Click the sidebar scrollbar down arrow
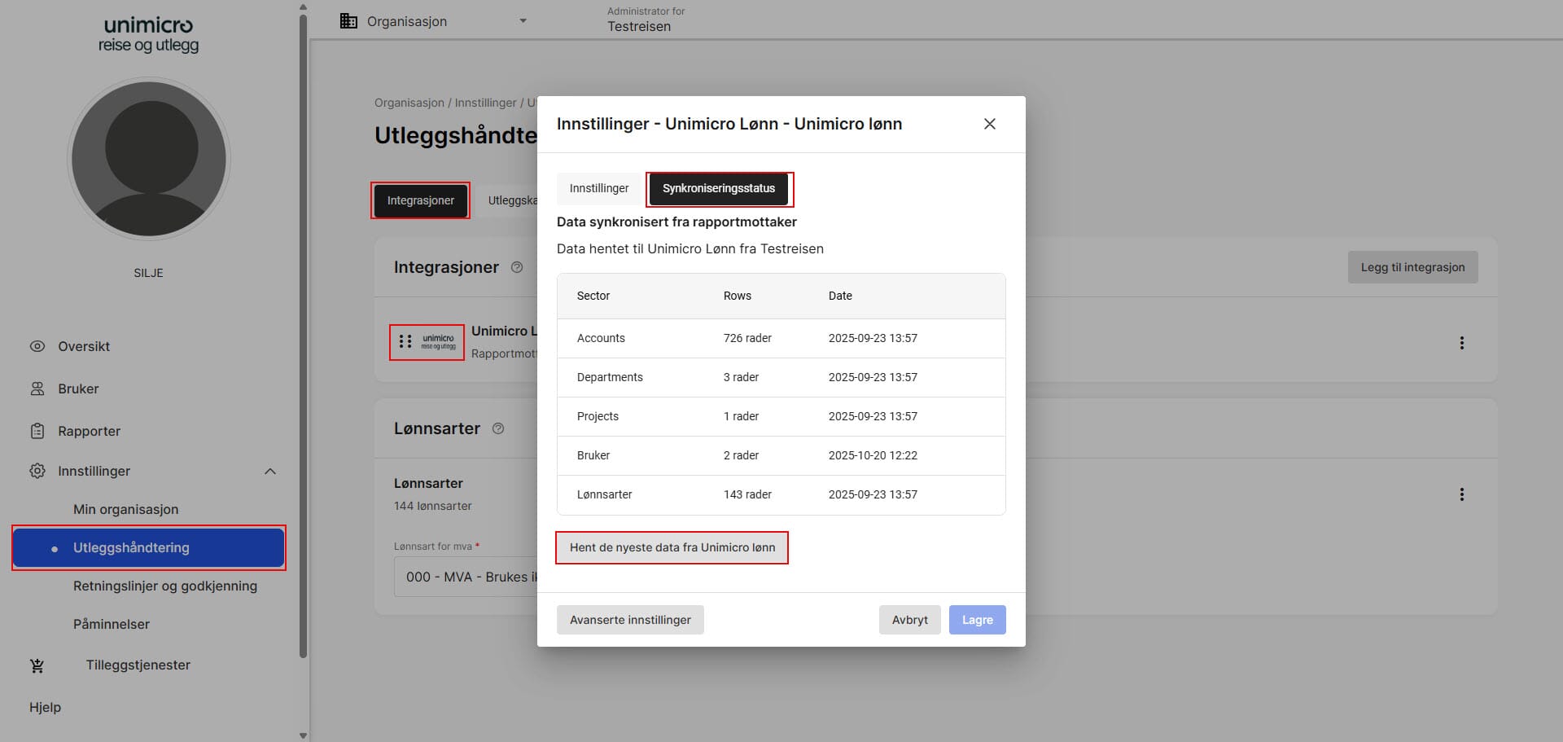Screen dimensions: 1563x742 click(303, 735)
